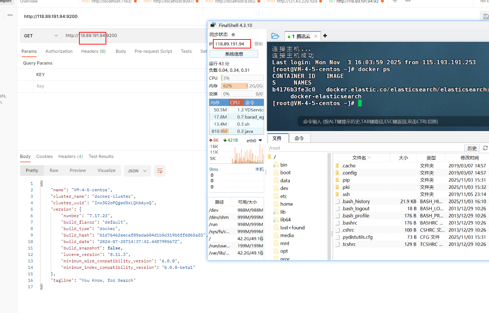Click /root path field in file panel
The height and width of the screenshot is (313, 489).
point(365,148)
